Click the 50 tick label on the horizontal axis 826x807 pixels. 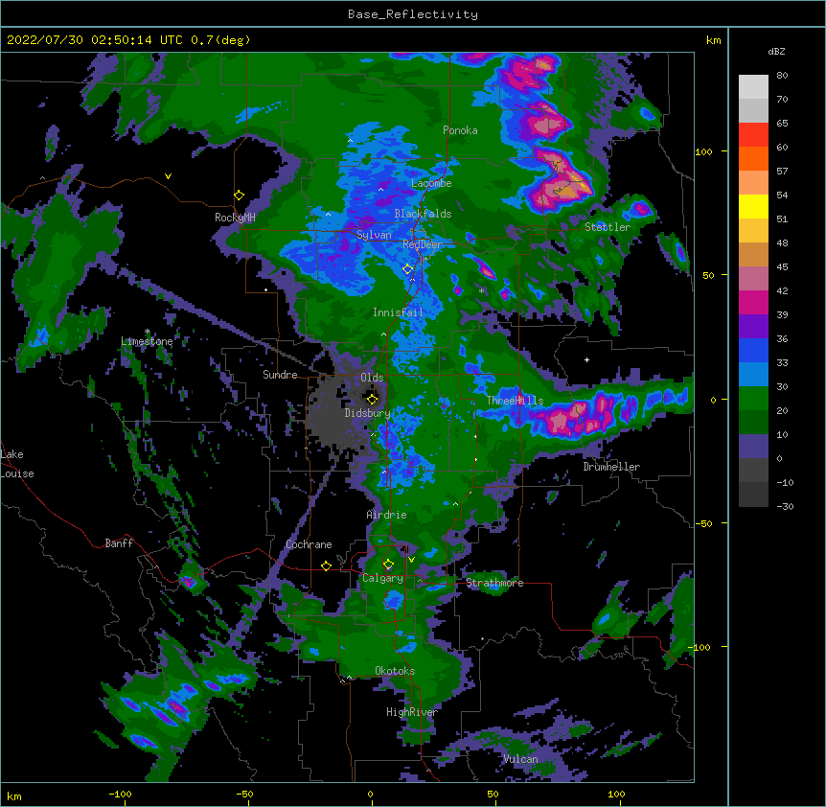coord(493,794)
